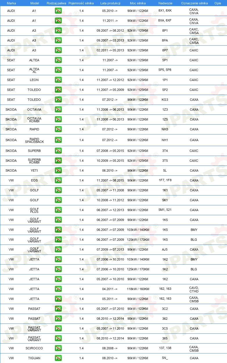Click the petrol icon in the VW EOS row

point(58,180)
